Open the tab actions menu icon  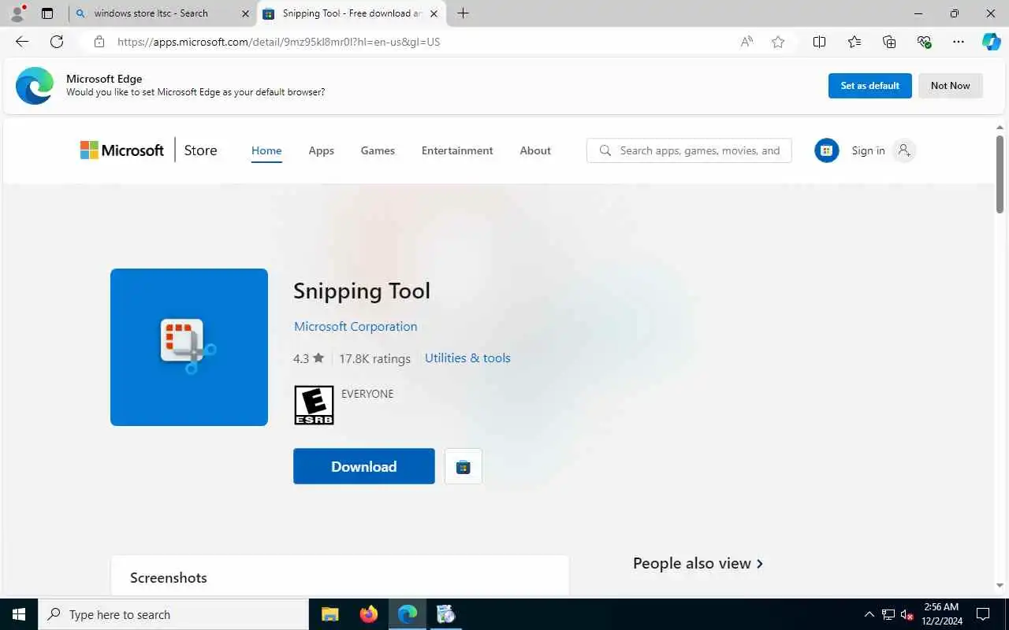coord(47,13)
